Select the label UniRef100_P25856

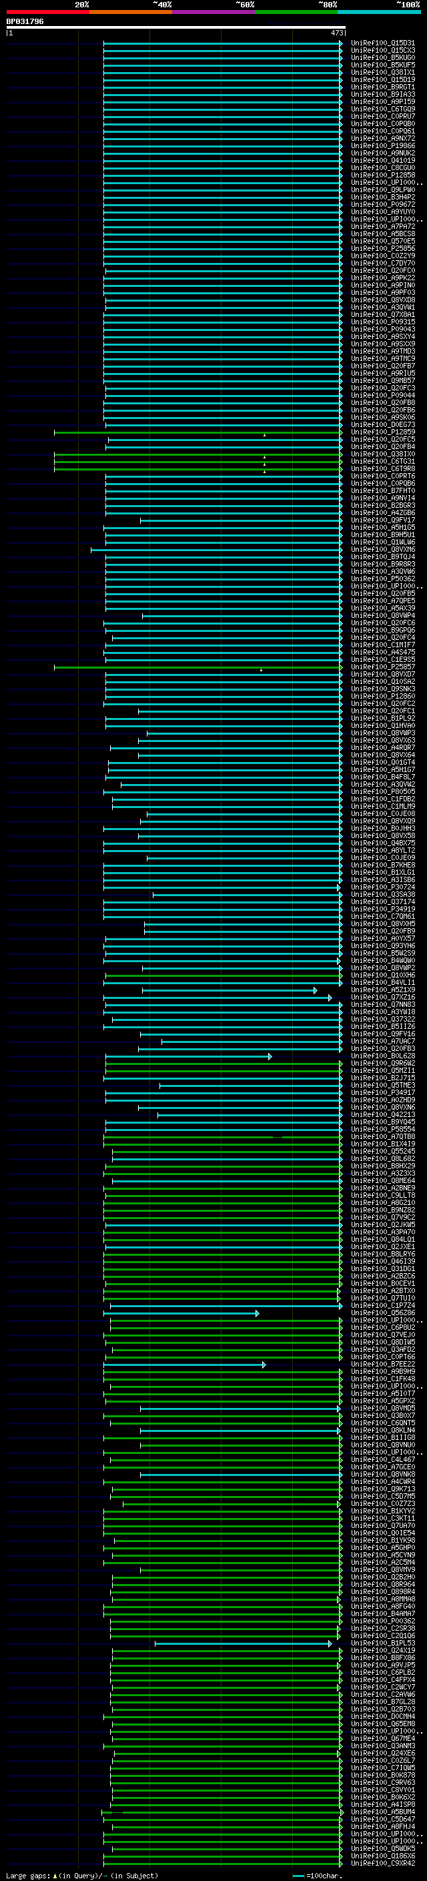(x=382, y=248)
